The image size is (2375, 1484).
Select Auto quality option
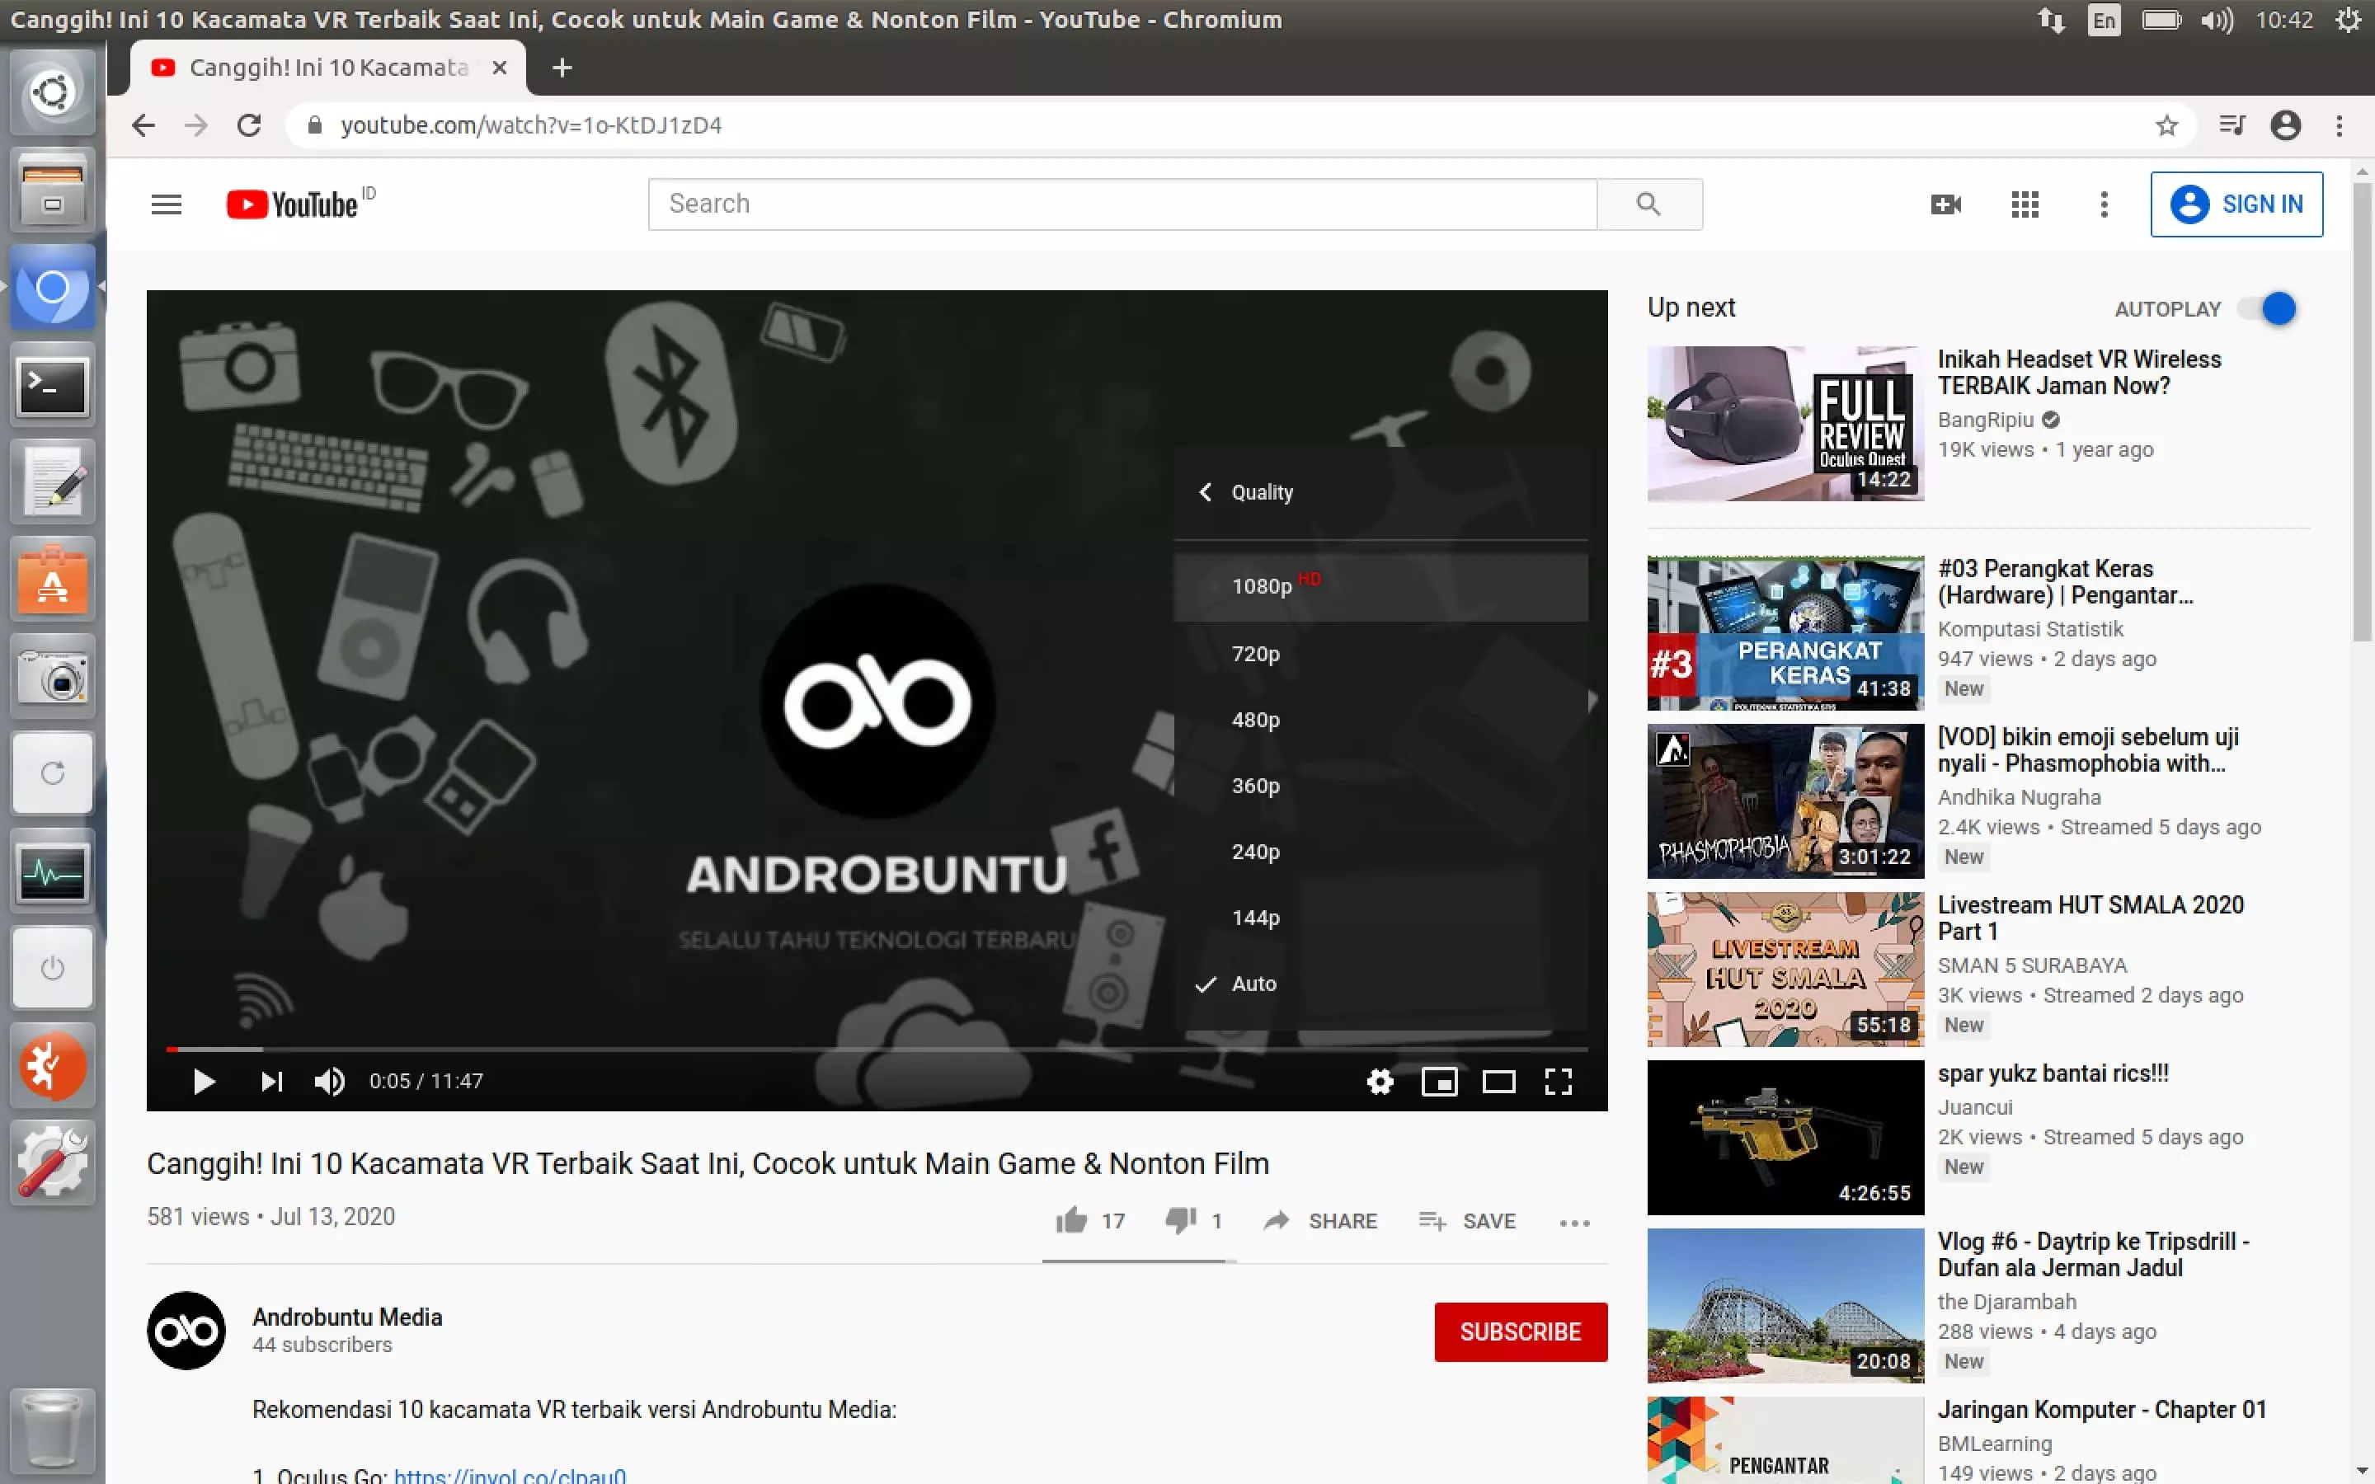[1254, 984]
